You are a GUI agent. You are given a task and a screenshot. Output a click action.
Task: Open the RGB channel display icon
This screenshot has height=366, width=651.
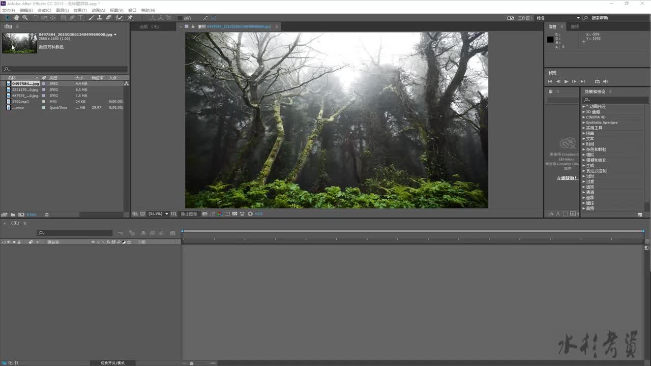coord(220,214)
